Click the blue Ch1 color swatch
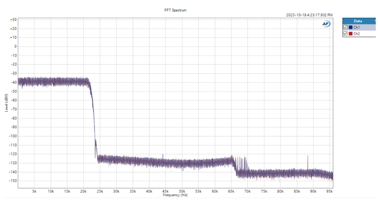The image size is (378, 204). point(350,27)
